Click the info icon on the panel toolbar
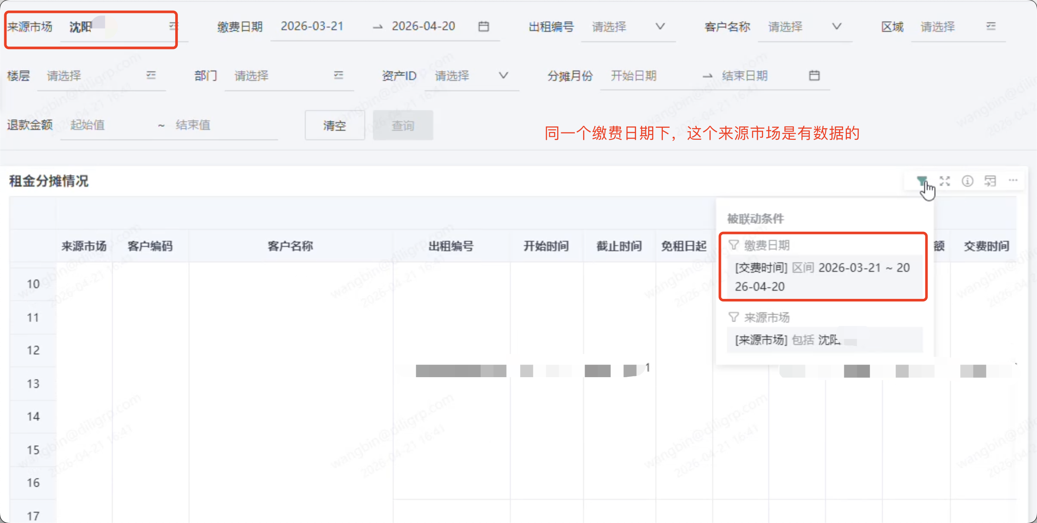The width and height of the screenshot is (1037, 523). (x=968, y=181)
